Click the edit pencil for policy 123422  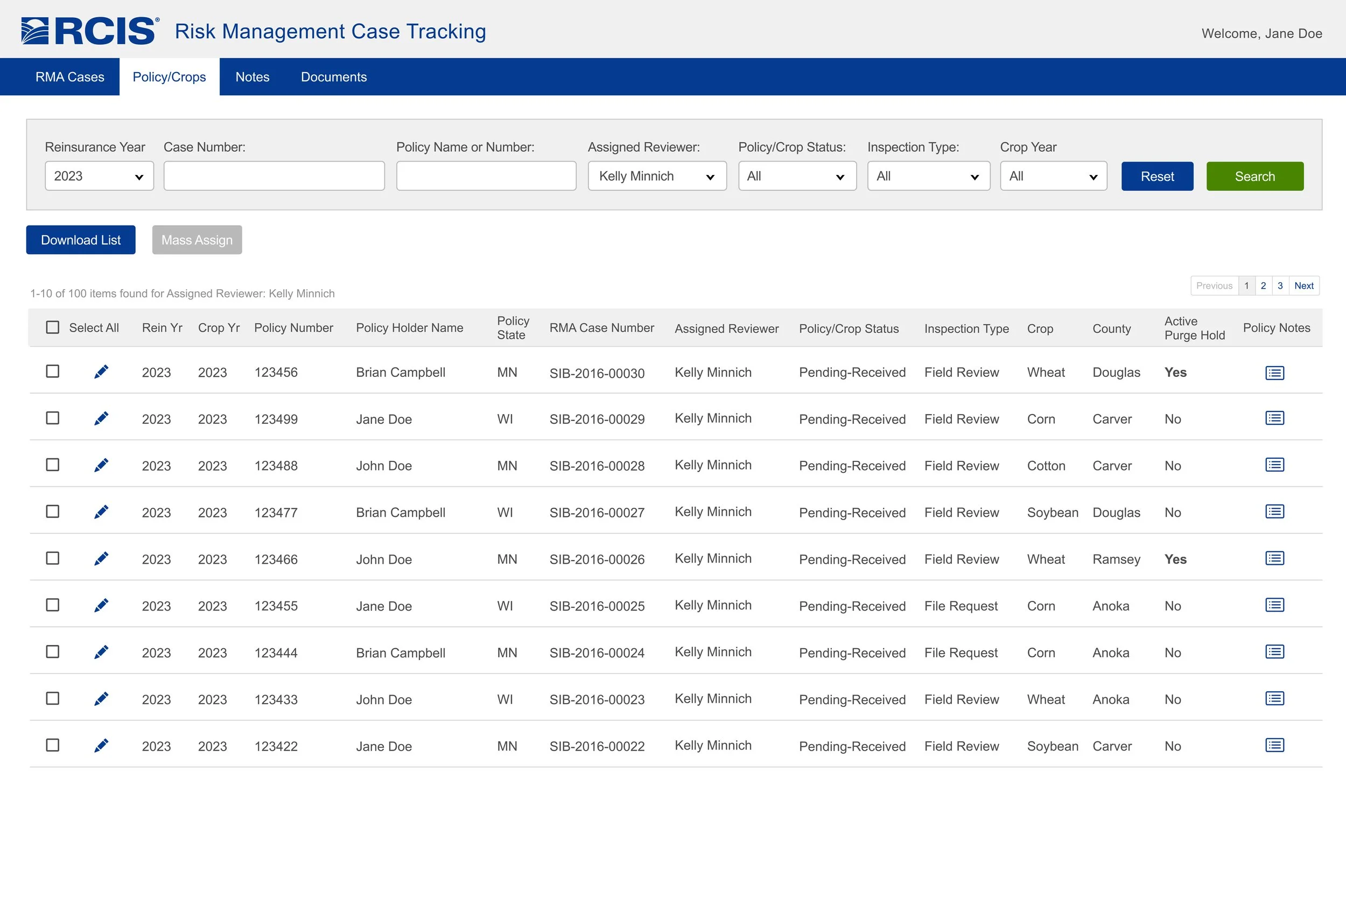click(x=101, y=746)
